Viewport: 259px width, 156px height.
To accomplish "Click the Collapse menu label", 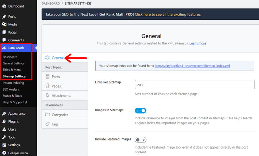I will coord(18,153).
